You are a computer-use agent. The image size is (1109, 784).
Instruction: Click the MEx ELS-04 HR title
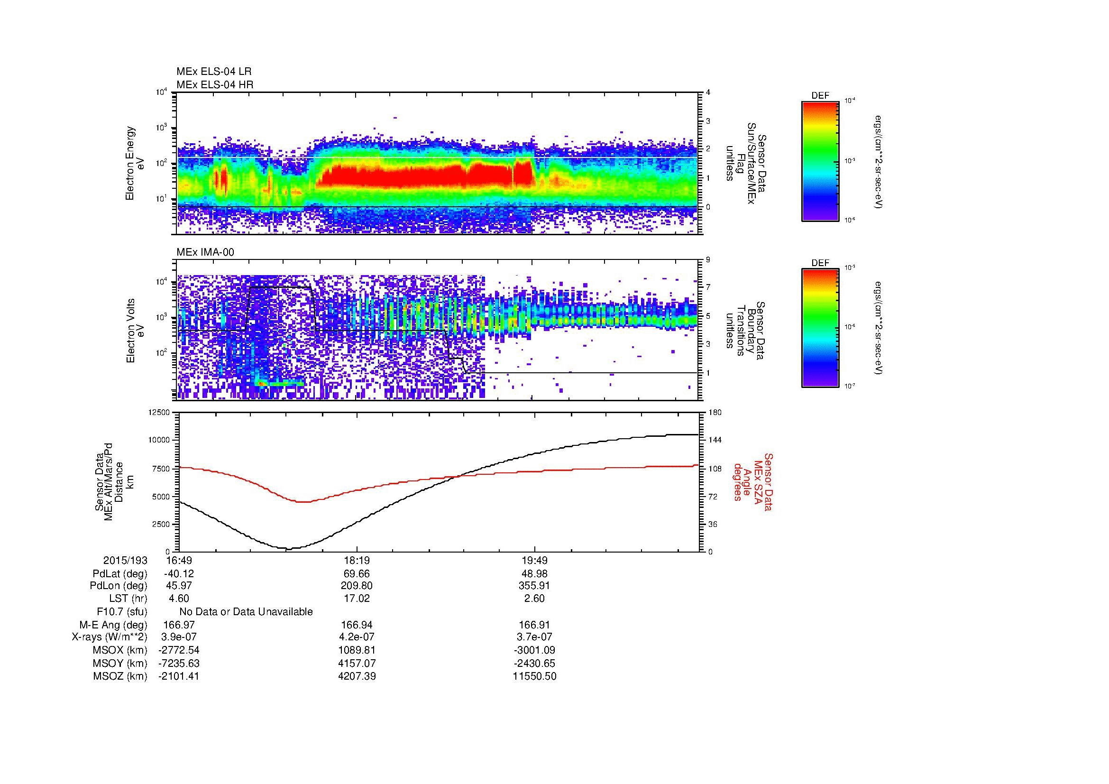point(215,84)
